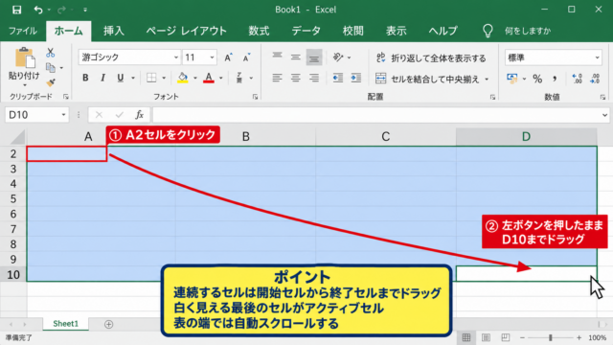Toggle Bold formatting
613x345 pixels.
click(85, 78)
